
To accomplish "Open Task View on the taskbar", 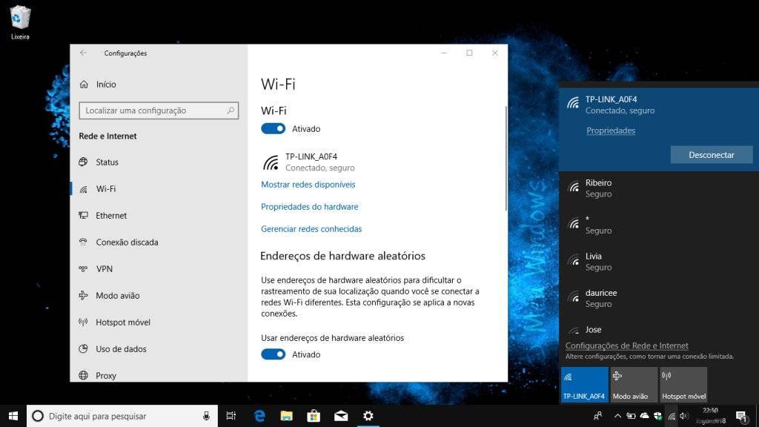I will 231,416.
